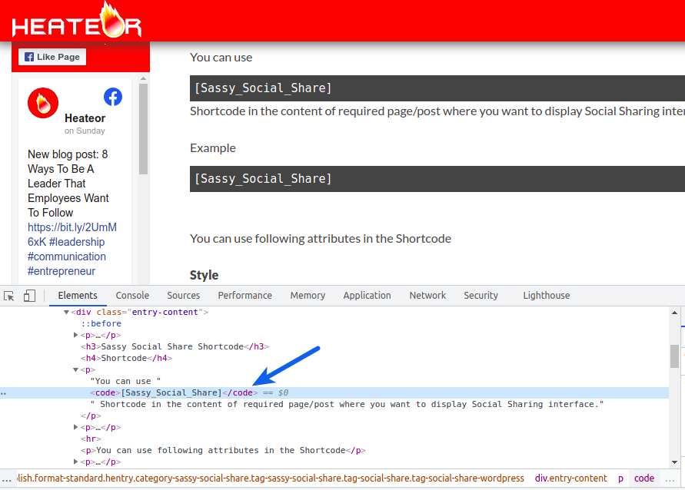This screenshot has height=490, width=685.
Task: Click the Heateor logo in header
Action: point(77,22)
